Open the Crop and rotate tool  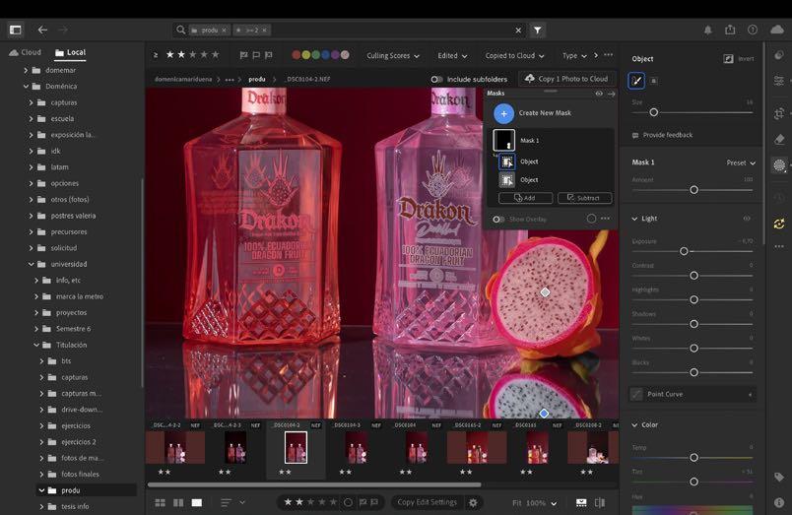[x=779, y=113]
